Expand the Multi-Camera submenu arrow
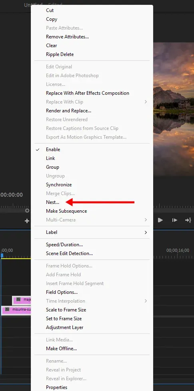194x391 pixels. [146, 220]
